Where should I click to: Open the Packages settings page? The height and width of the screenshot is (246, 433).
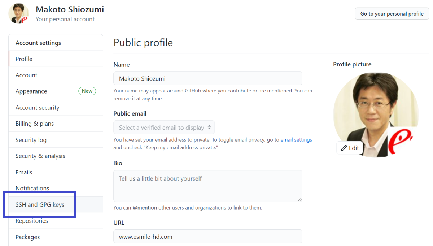56,237
